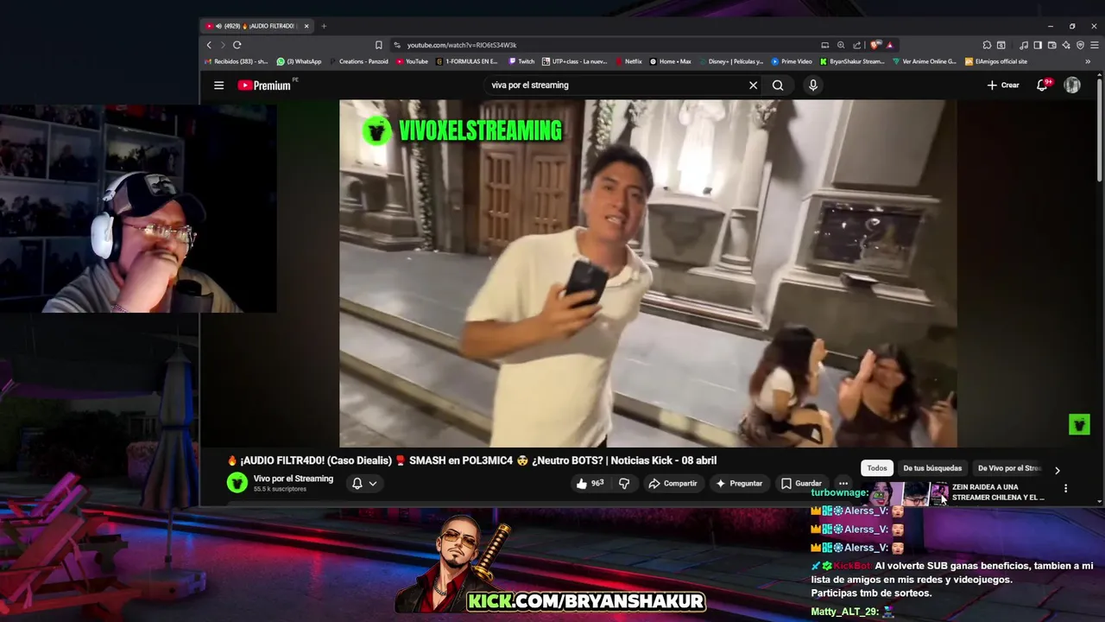Viewport: 1105px width, 622px height.
Task: Show more filter chips arrow
Action: [1057, 470]
